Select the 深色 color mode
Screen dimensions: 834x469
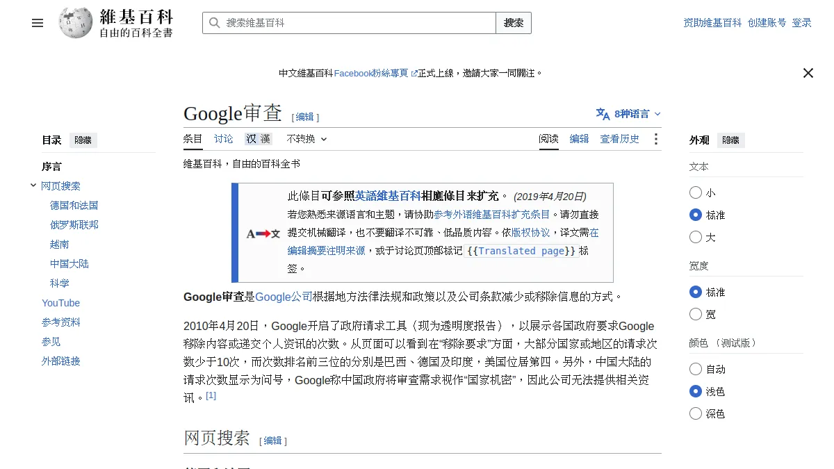(696, 413)
